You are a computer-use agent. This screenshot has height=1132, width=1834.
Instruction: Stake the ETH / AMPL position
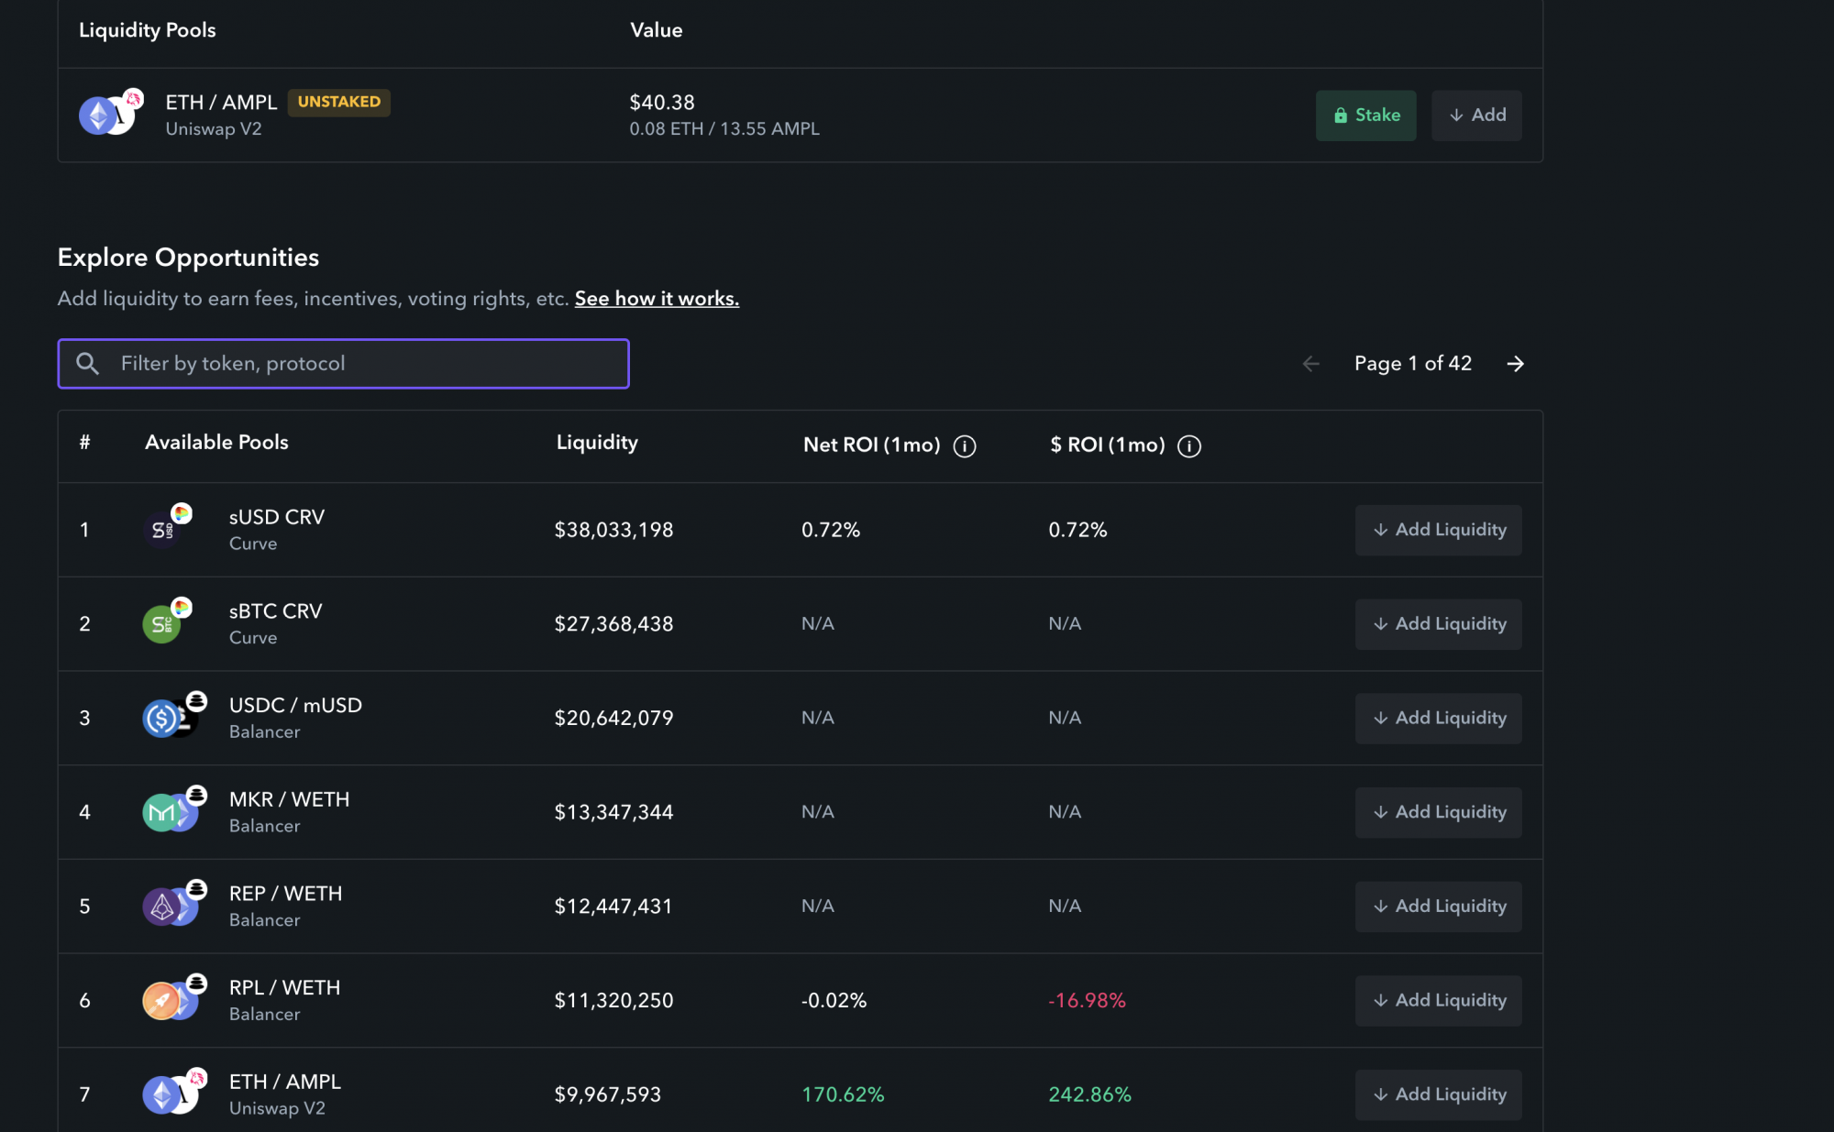1365,115
